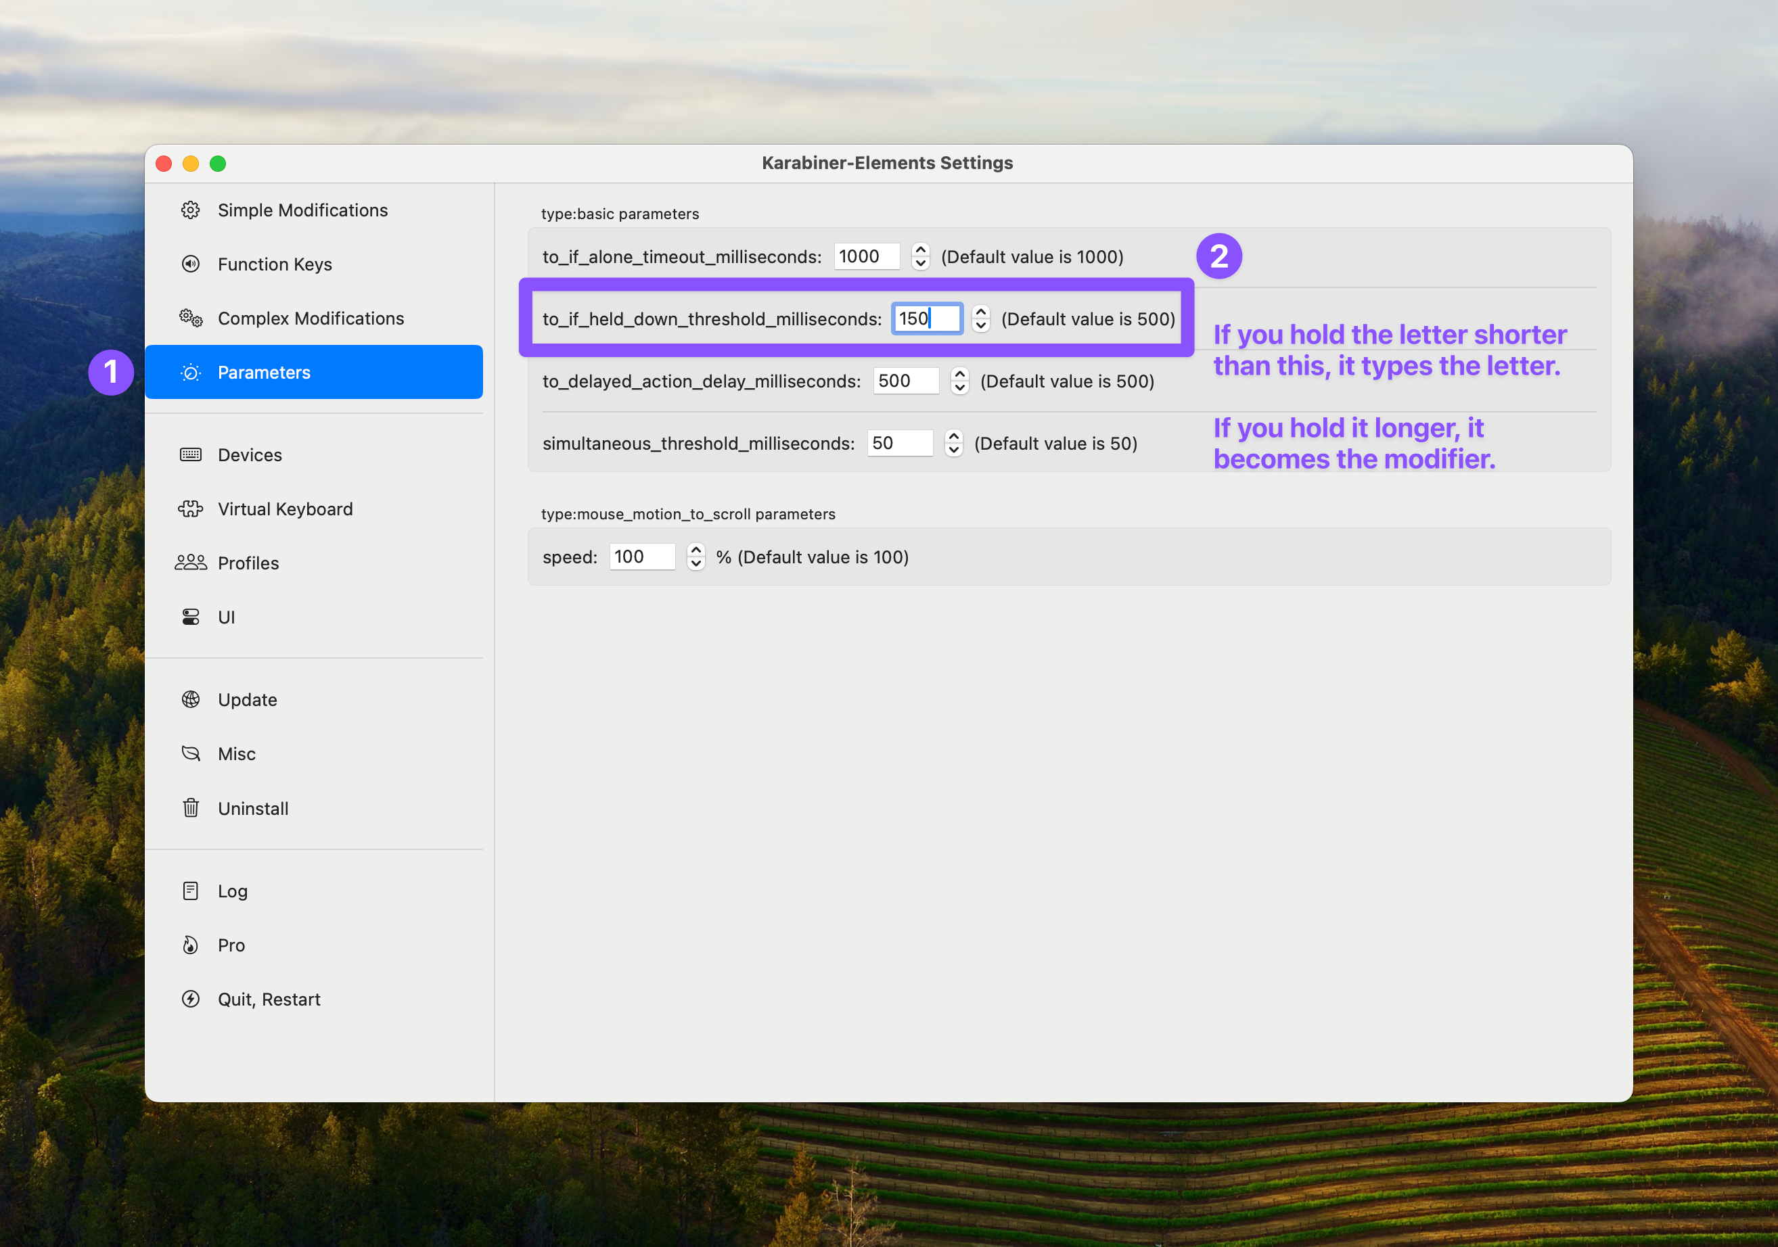Click the Simple Modifications gear icon
This screenshot has width=1778, height=1247.
click(x=191, y=210)
